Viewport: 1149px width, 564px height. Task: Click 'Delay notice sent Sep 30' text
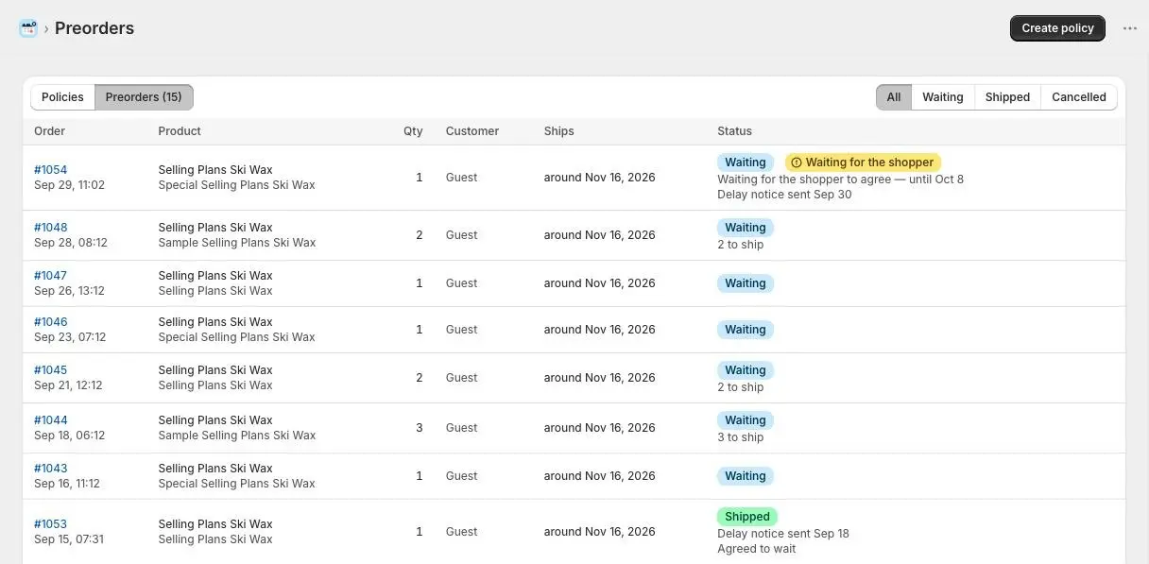pyautogui.click(x=784, y=195)
